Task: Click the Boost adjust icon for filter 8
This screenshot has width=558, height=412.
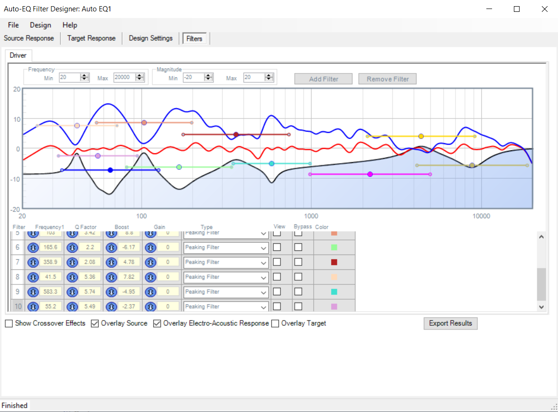Action: [x=111, y=277]
